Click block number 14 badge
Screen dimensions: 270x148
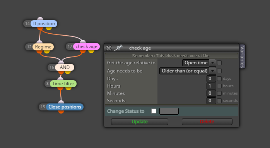[x=27, y=24]
